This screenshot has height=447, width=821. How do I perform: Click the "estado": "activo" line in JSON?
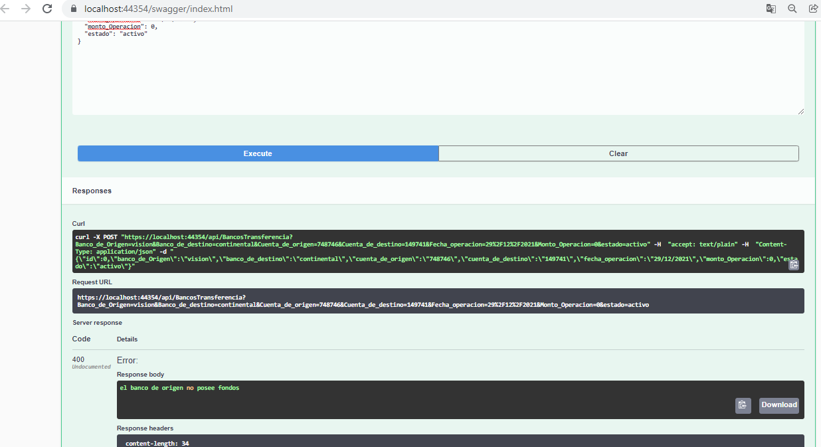116,34
